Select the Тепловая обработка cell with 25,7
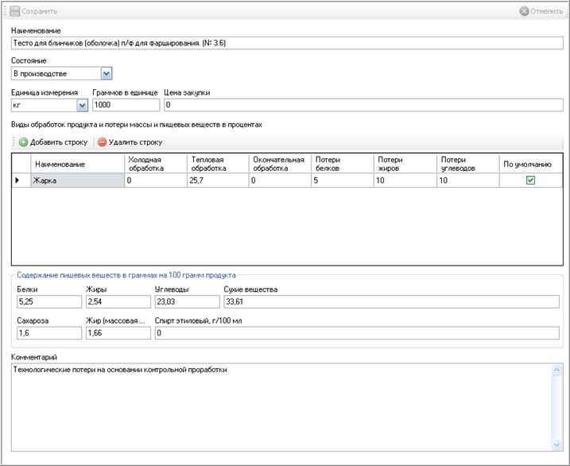570x466 pixels. pyautogui.click(x=218, y=181)
